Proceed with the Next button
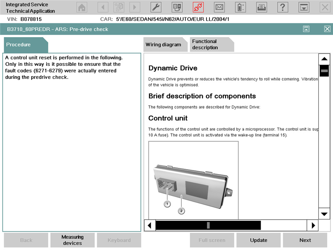 pos(305,240)
